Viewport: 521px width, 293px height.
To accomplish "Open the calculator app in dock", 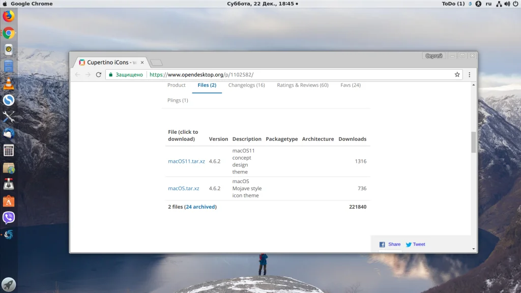I will click(9, 151).
